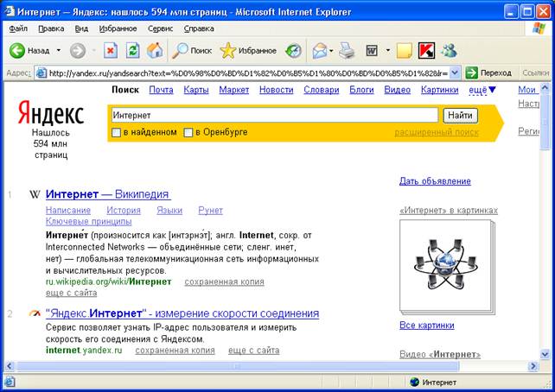The width and height of the screenshot is (555, 392).
Task: Open the Яндекс.Интернет speed test link
Action: [182, 313]
